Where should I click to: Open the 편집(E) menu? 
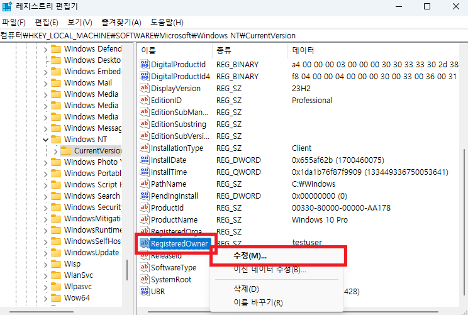coord(47,23)
